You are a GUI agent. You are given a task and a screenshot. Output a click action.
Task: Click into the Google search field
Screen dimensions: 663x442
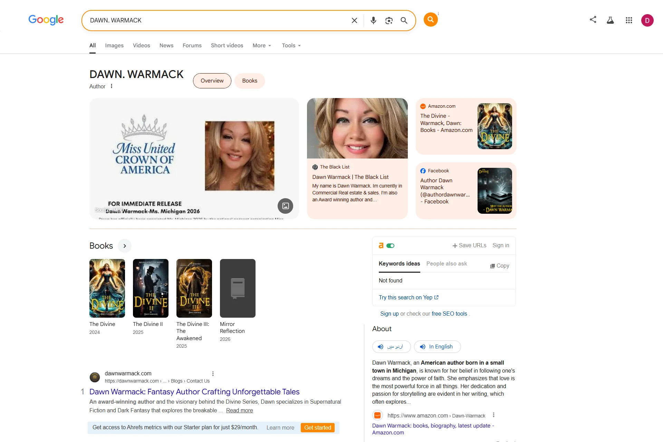coord(218,20)
